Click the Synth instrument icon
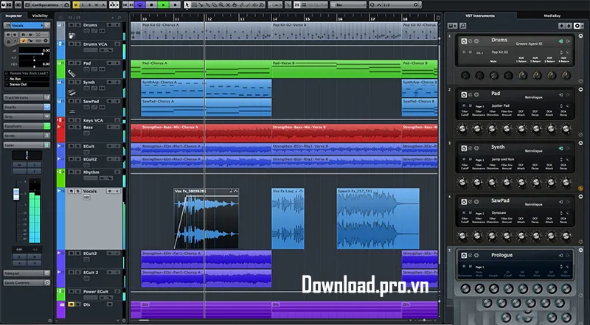 tap(72, 93)
